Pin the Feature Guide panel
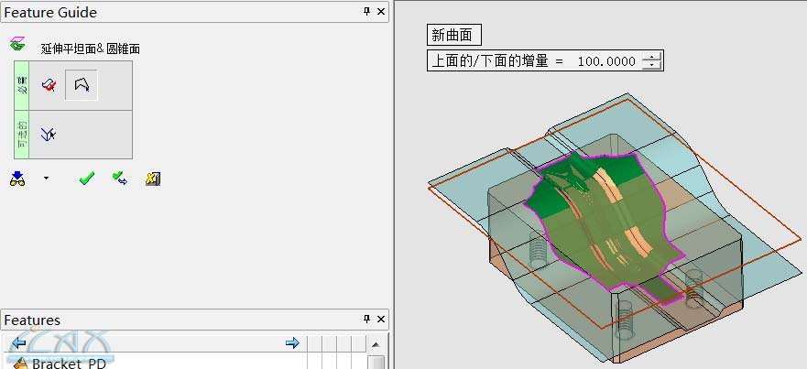This screenshot has height=369, width=807. point(367,11)
